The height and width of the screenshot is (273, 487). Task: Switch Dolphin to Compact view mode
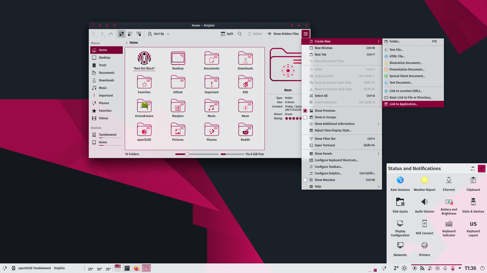(130, 34)
